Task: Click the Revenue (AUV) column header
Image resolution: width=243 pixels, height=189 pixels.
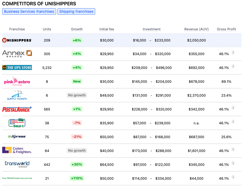Action: tap(196, 29)
